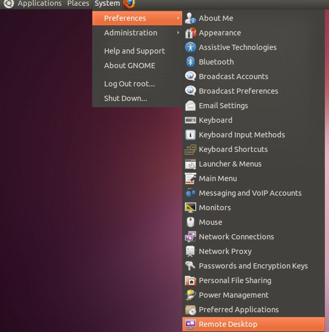Click the Mouse icon
Screen dimensions: 329x332
coord(190,222)
